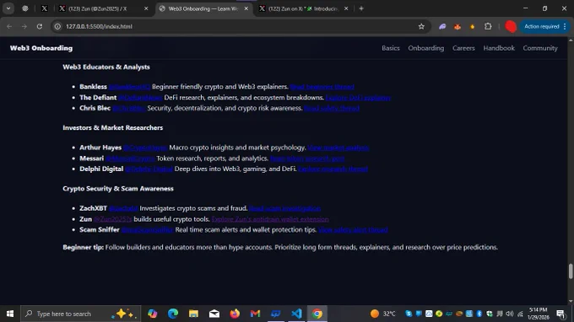
Task: Open the Community nav item
Action: 540,48
